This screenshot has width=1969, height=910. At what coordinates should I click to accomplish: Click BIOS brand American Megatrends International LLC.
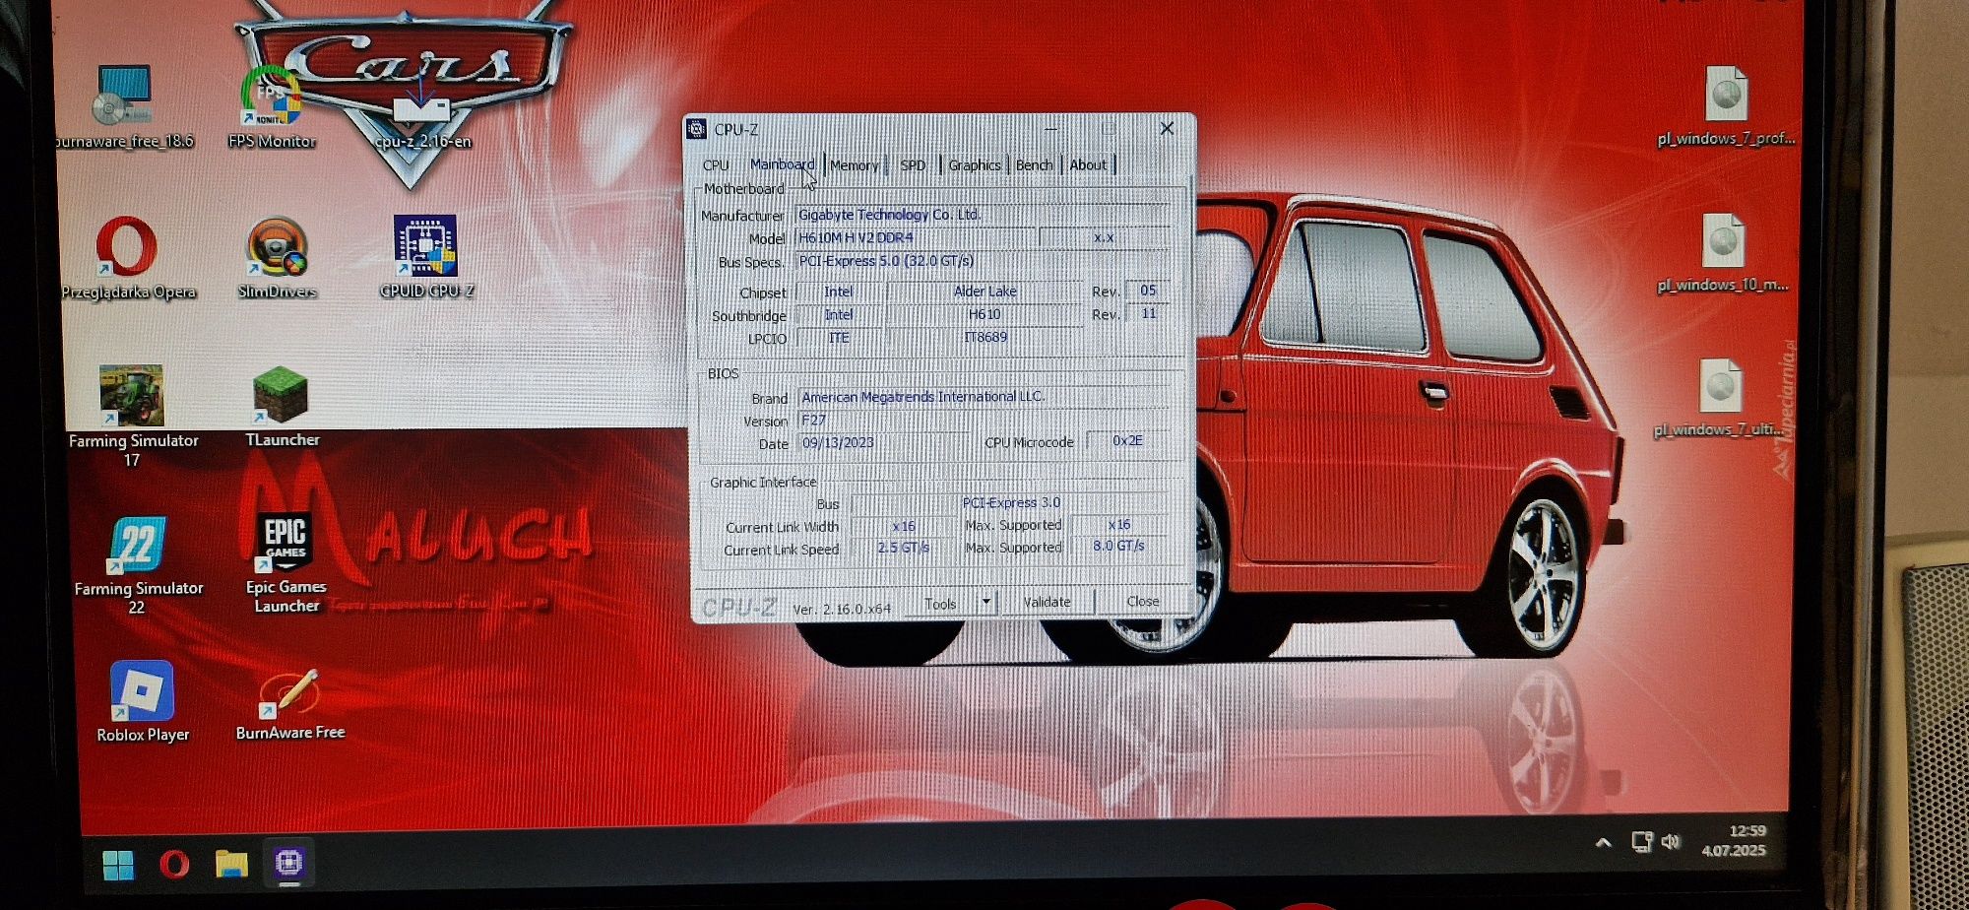tap(983, 397)
